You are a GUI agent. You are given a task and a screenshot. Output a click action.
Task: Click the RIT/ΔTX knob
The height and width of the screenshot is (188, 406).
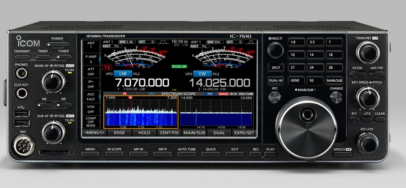click(368, 143)
